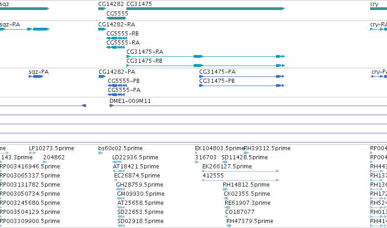Select the CG14282-PA protein glyph
This screenshot has width=387, height=228.
(x=102, y=76)
